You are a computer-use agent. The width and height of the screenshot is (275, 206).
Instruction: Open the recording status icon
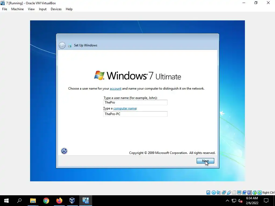[x=244, y=193]
